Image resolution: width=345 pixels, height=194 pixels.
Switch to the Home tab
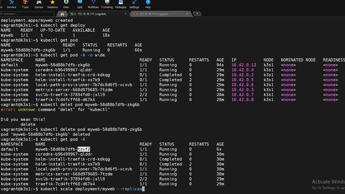click(63, 14)
